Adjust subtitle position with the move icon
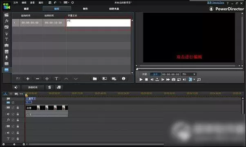 point(47,79)
